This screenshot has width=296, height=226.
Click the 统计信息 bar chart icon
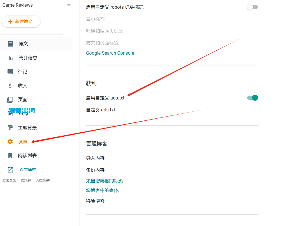click(10, 58)
